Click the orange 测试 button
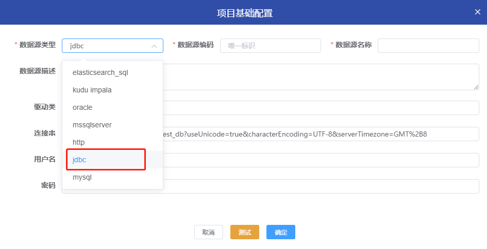 pos(245,232)
